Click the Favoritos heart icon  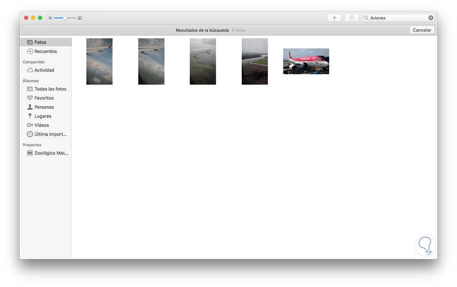tap(30, 98)
